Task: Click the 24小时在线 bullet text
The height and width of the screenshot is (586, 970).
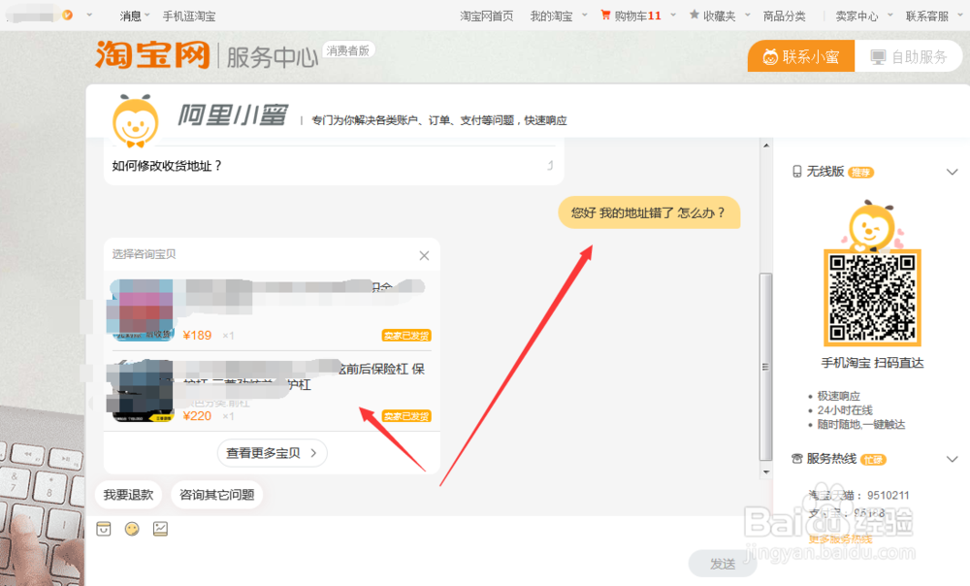Action: [845, 410]
